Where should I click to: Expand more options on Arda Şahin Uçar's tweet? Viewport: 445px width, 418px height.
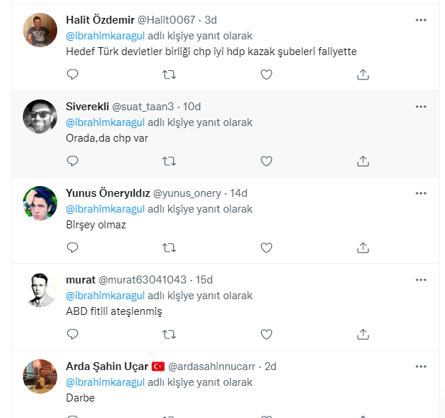(x=421, y=366)
